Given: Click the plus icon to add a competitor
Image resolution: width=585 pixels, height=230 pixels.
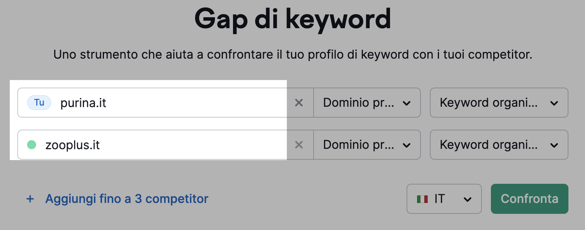Looking at the screenshot, I should (x=30, y=199).
